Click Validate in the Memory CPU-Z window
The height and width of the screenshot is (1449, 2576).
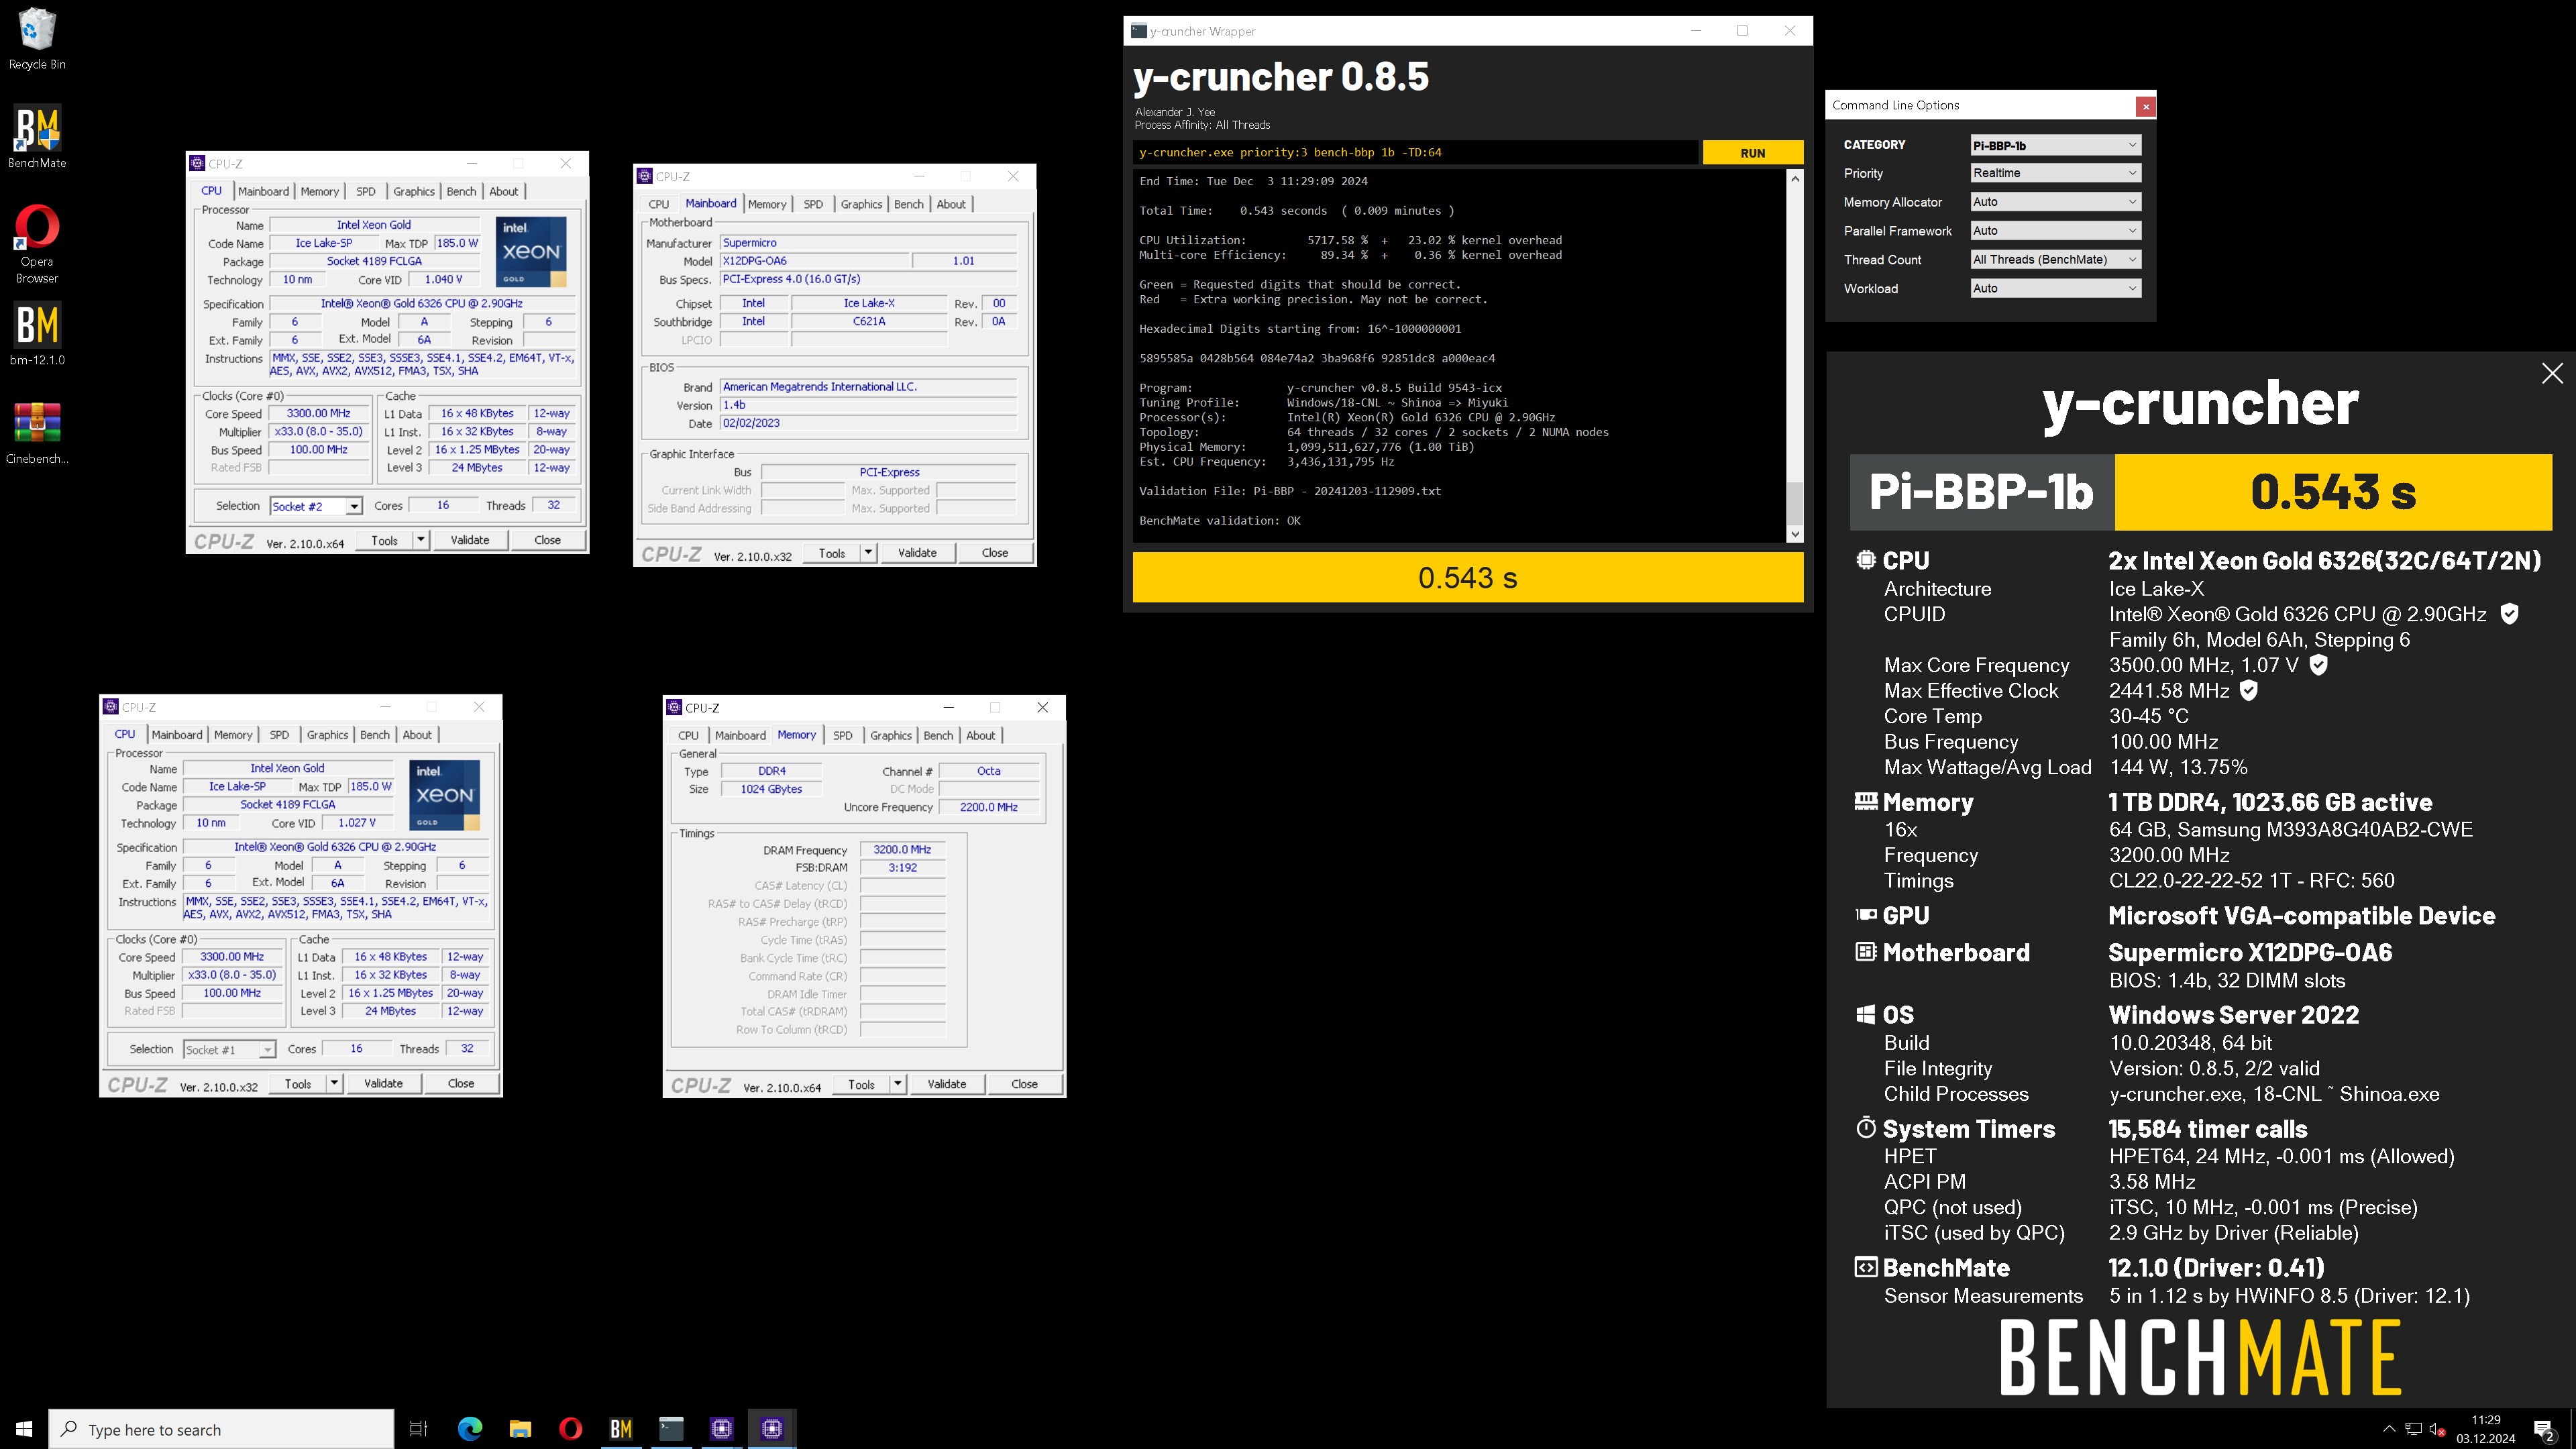[947, 1084]
